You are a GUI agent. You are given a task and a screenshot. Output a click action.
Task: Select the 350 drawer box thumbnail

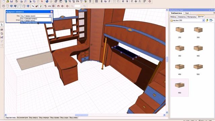point(180,48)
